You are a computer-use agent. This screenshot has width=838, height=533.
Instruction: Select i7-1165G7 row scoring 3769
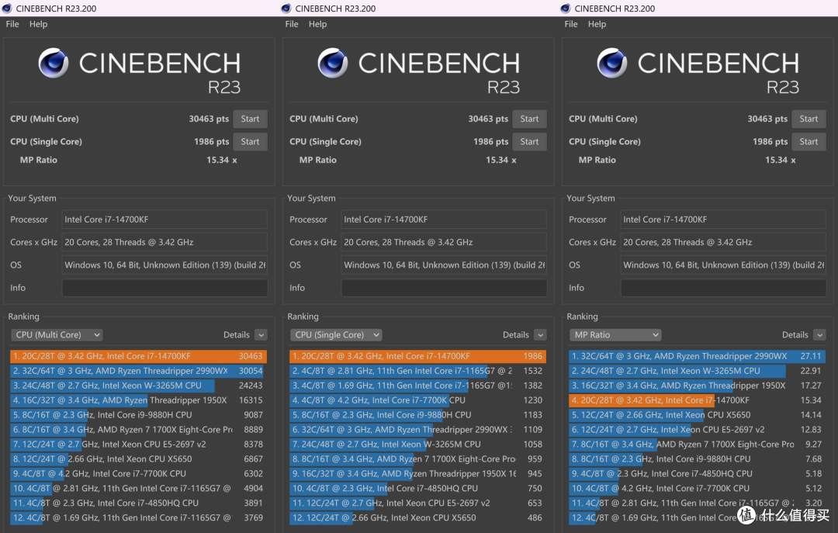click(138, 517)
